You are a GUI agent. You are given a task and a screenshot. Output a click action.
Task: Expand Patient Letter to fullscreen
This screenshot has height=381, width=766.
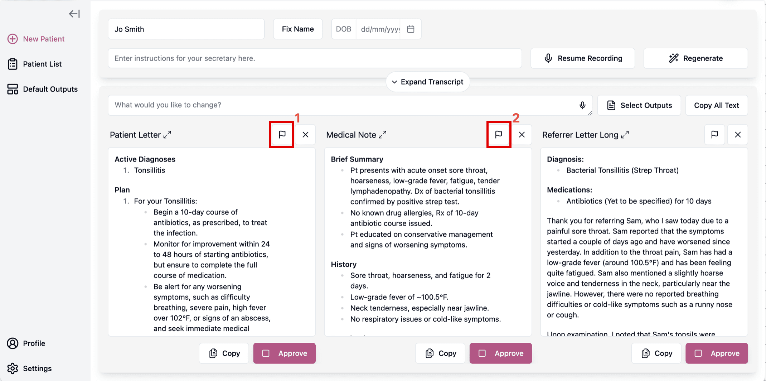click(167, 135)
